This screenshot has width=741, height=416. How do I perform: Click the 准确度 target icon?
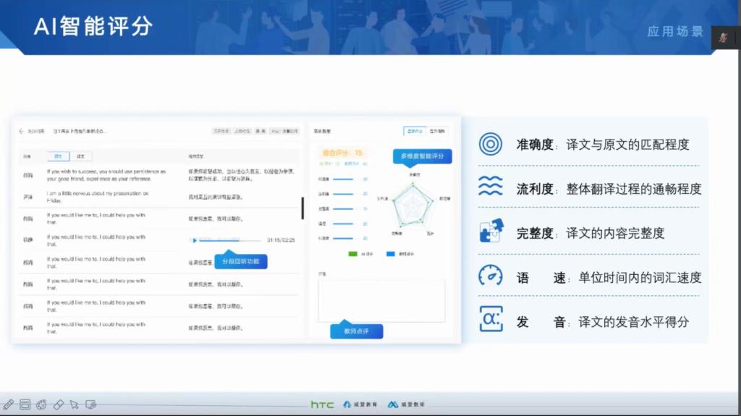[x=491, y=144]
